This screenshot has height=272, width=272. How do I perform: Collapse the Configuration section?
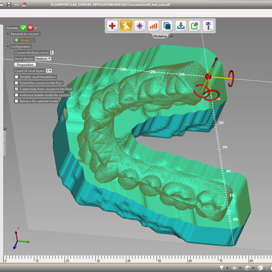tap(8, 46)
